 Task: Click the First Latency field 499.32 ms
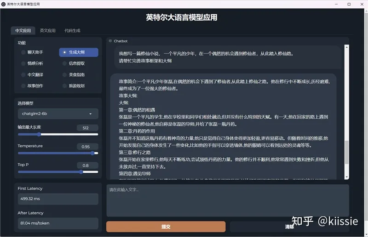58,199
